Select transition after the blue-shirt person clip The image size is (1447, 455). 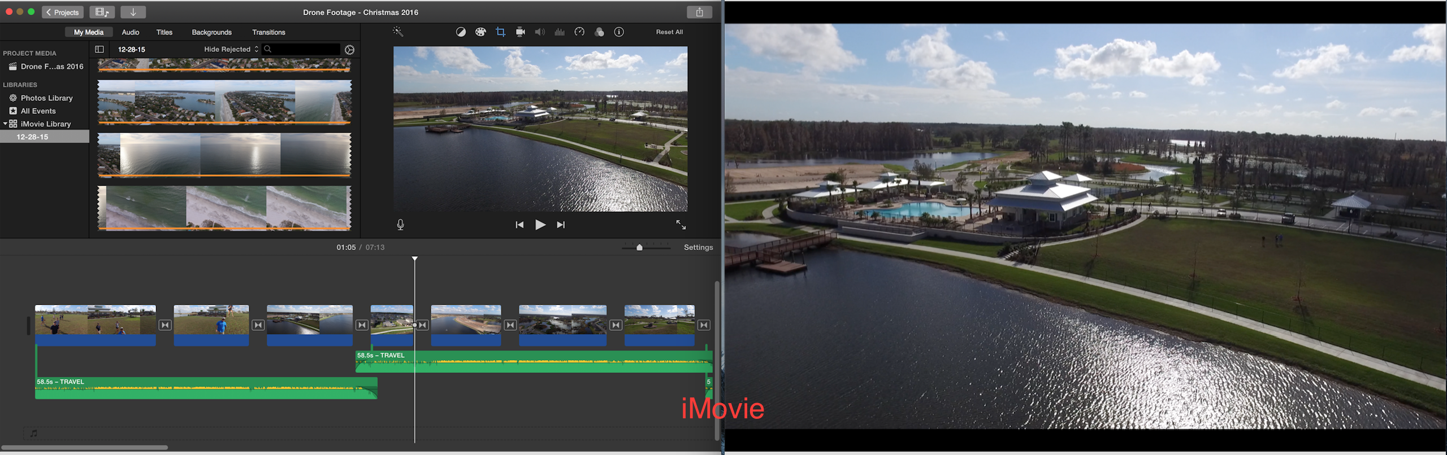[258, 325]
